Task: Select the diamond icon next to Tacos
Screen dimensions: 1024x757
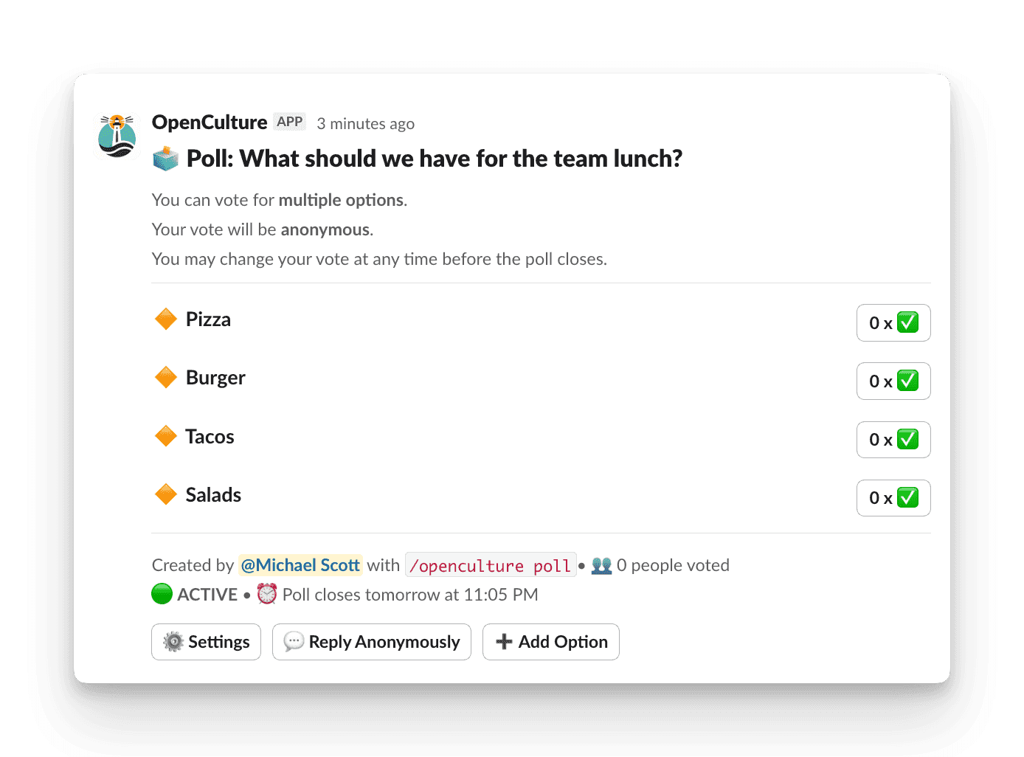Action: click(x=167, y=436)
